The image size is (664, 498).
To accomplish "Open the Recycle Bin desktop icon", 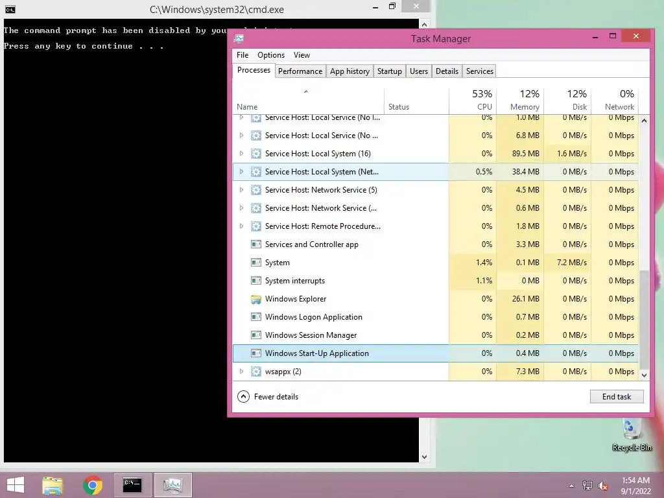I will coord(632,434).
